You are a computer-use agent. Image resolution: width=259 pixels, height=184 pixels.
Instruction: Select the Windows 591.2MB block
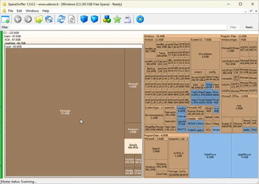point(161,166)
